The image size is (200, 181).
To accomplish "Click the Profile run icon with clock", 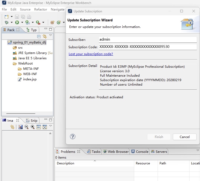I will 28,22.
